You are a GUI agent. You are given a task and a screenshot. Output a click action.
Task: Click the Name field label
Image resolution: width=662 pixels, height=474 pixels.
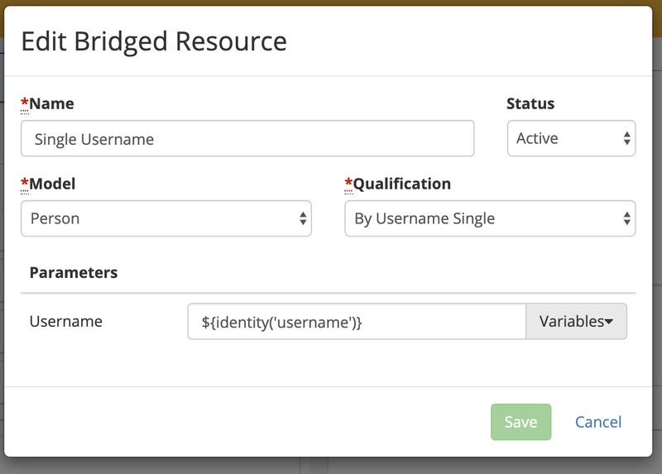coord(51,104)
